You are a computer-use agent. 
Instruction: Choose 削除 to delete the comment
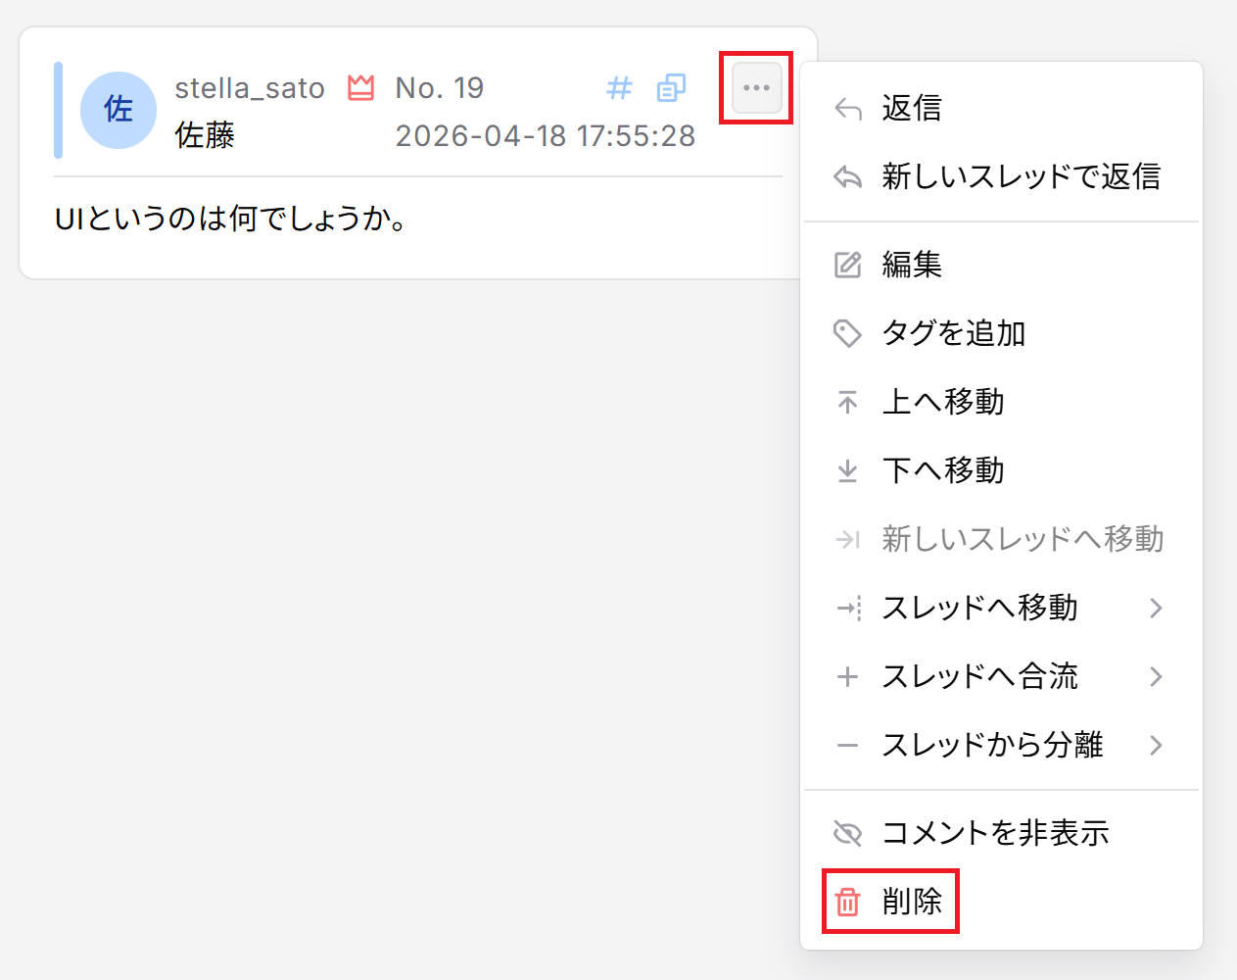coord(1001,902)
